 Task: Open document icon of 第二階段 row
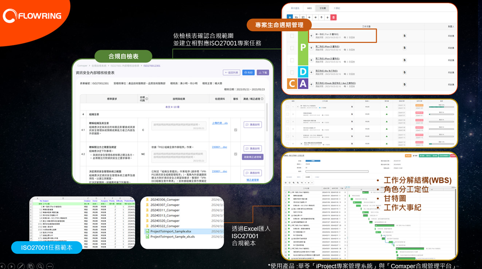pyautogui.click(x=404, y=48)
